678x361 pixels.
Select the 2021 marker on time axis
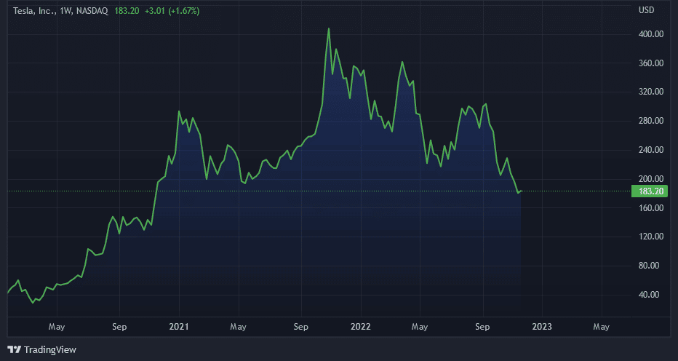coord(180,327)
